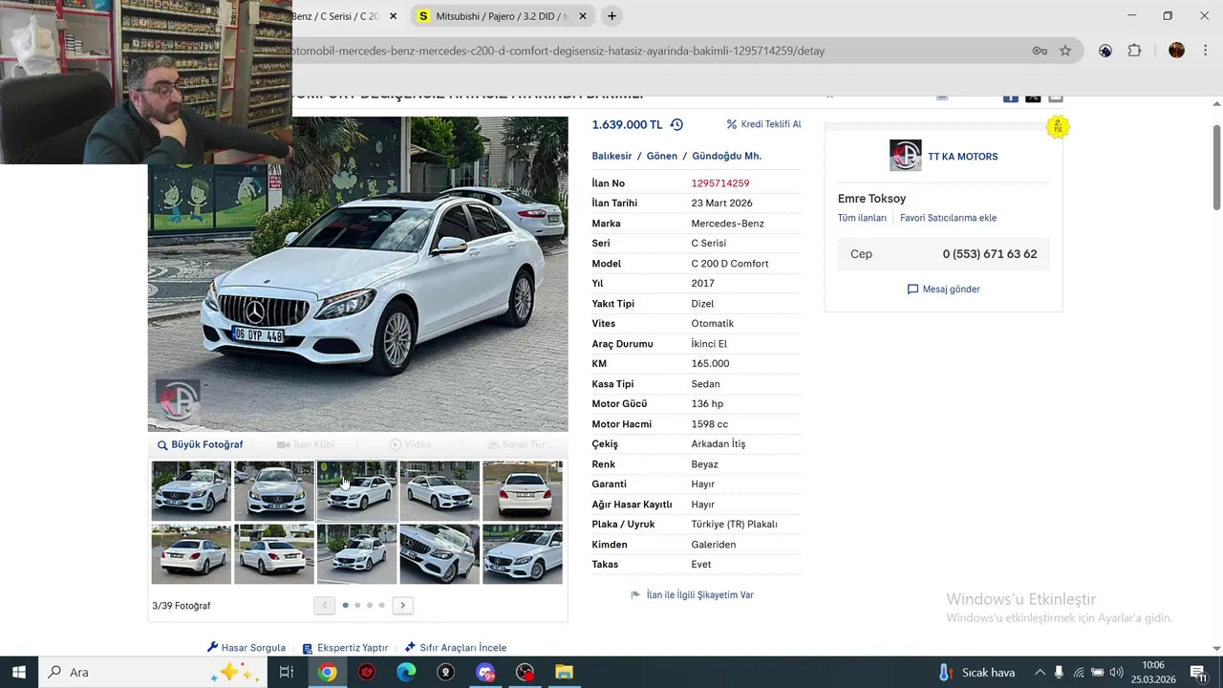Open Task View on the taskbar
Viewport: 1223px width, 688px height.
click(286, 672)
